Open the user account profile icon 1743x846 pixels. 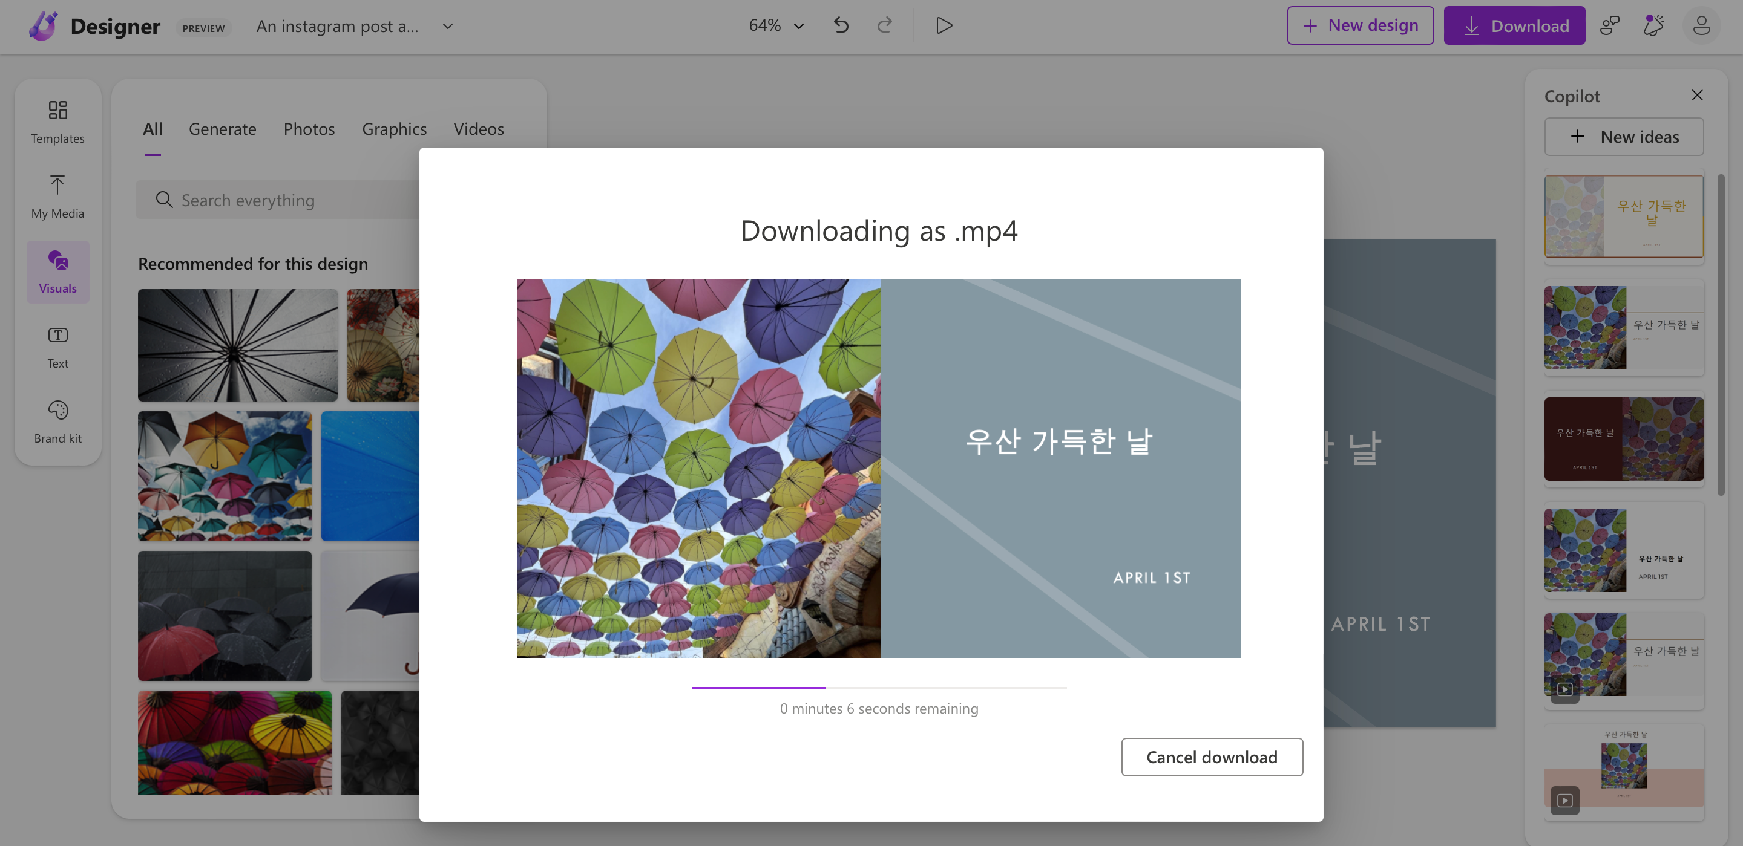pos(1701,25)
